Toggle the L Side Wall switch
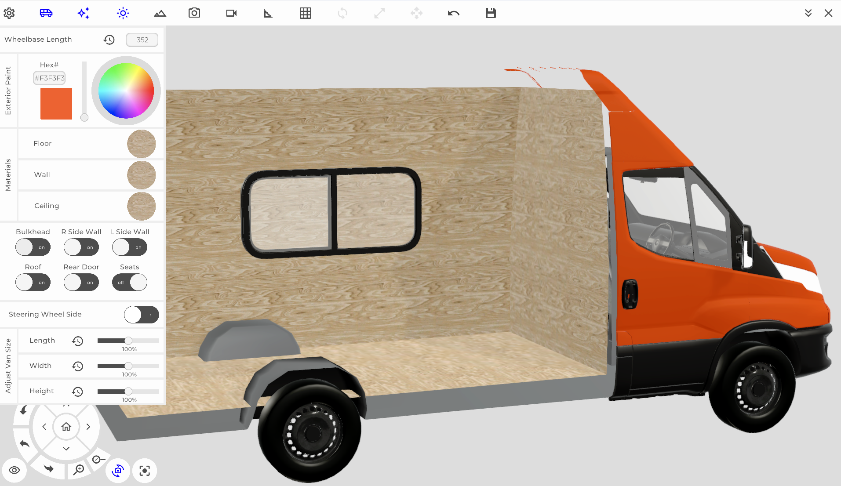841x486 pixels. click(x=130, y=247)
